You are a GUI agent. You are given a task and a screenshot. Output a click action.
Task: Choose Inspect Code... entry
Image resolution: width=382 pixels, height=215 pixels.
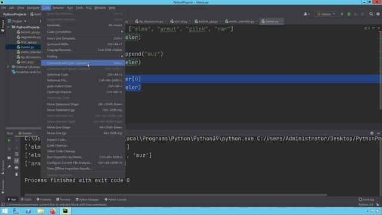(x=83, y=140)
